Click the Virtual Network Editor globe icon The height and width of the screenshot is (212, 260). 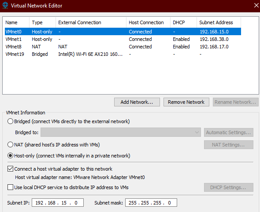(5, 5)
